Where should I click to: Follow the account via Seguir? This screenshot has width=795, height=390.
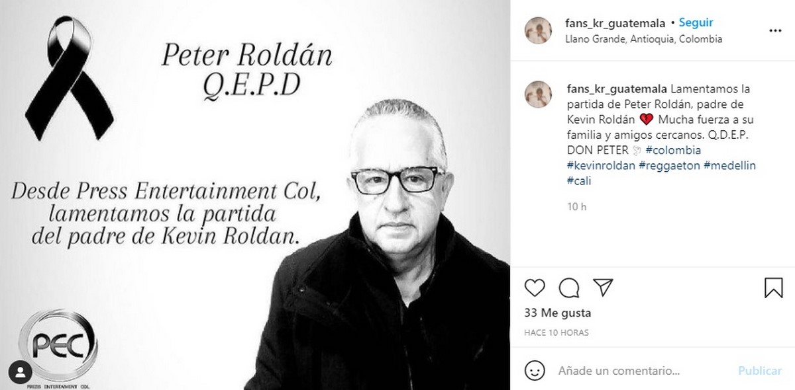(695, 22)
